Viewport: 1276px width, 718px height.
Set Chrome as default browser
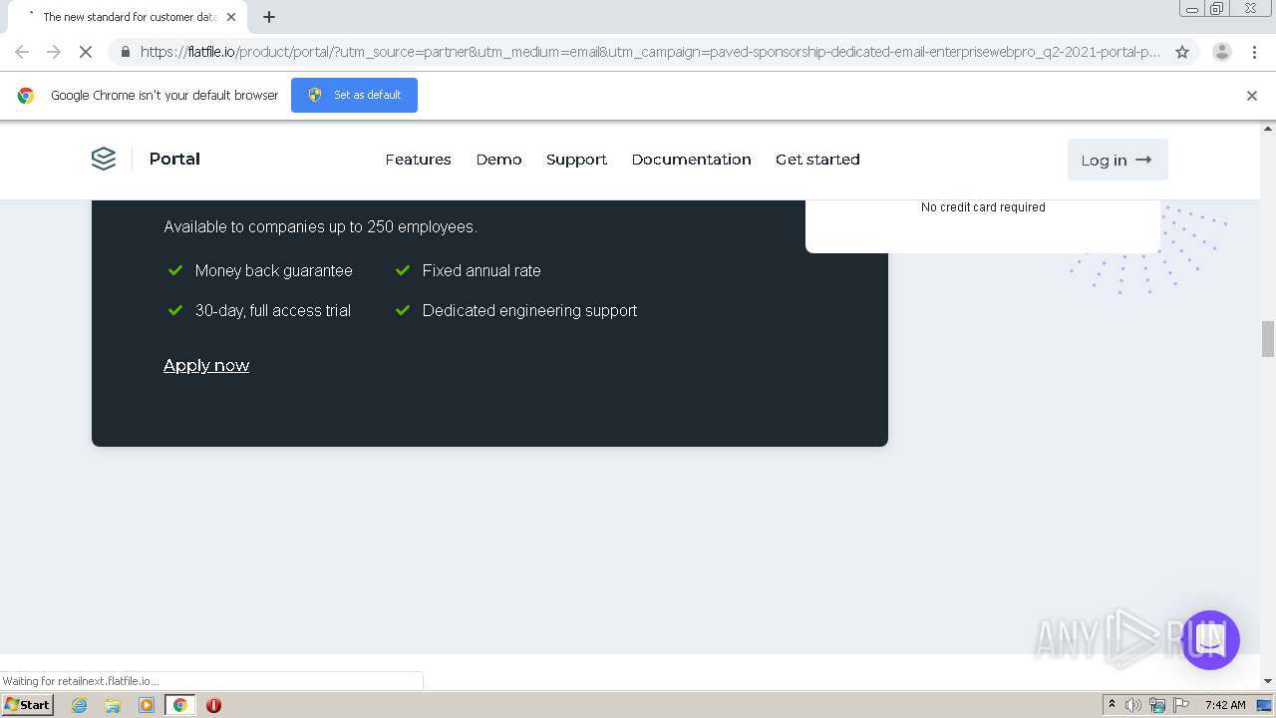coord(354,95)
